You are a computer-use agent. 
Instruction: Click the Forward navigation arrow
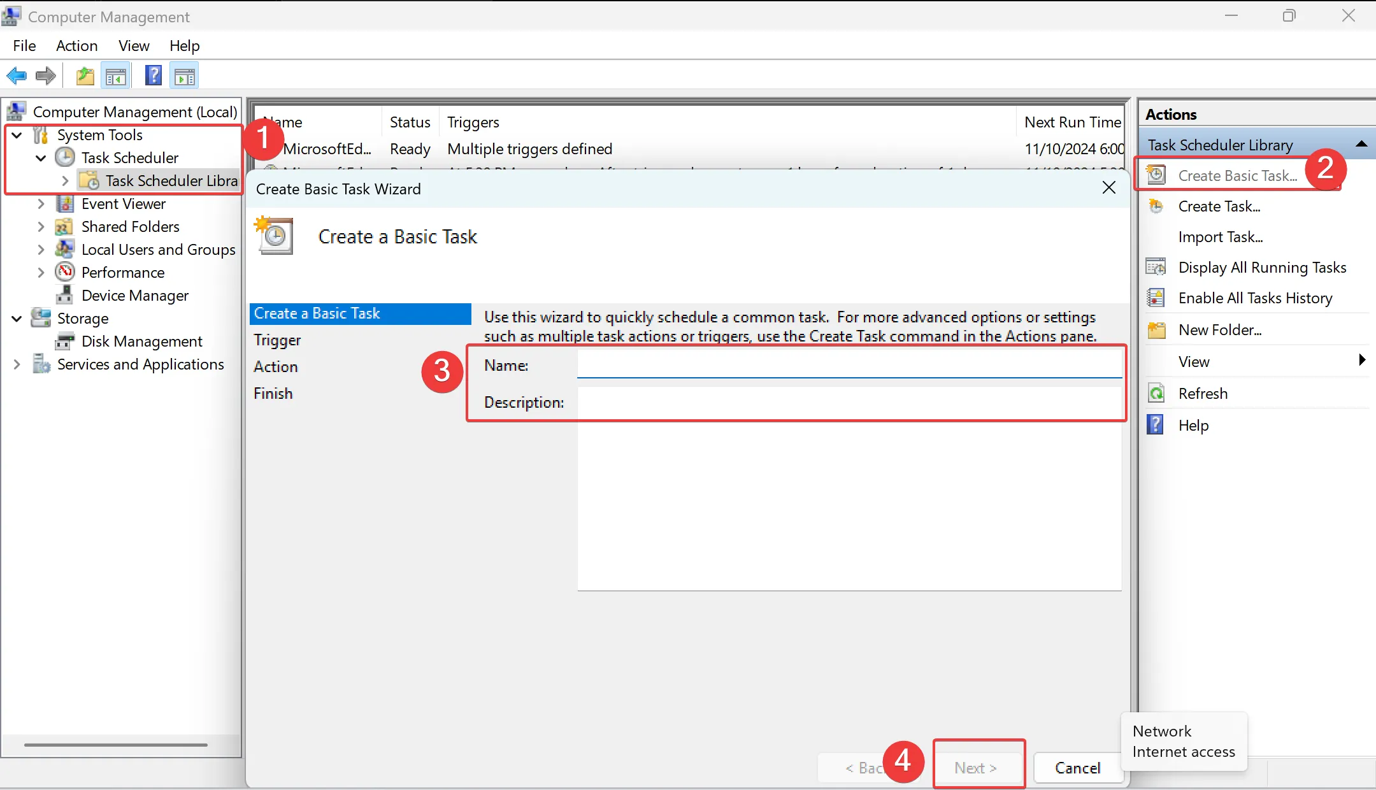45,75
